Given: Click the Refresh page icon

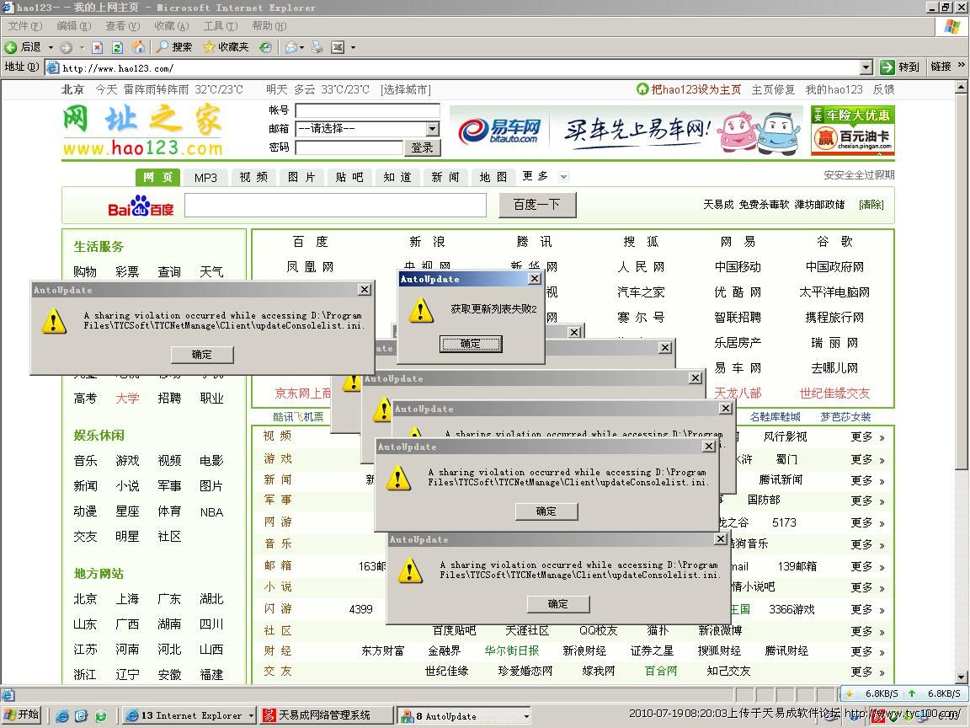Looking at the screenshot, I should (118, 47).
